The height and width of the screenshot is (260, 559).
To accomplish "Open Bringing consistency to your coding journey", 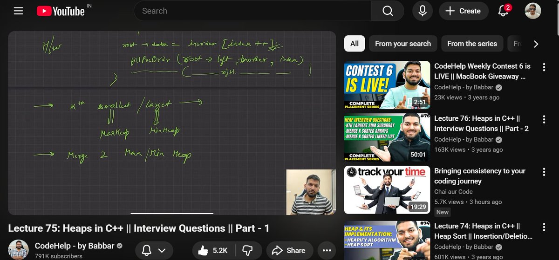I will point(480,176).
